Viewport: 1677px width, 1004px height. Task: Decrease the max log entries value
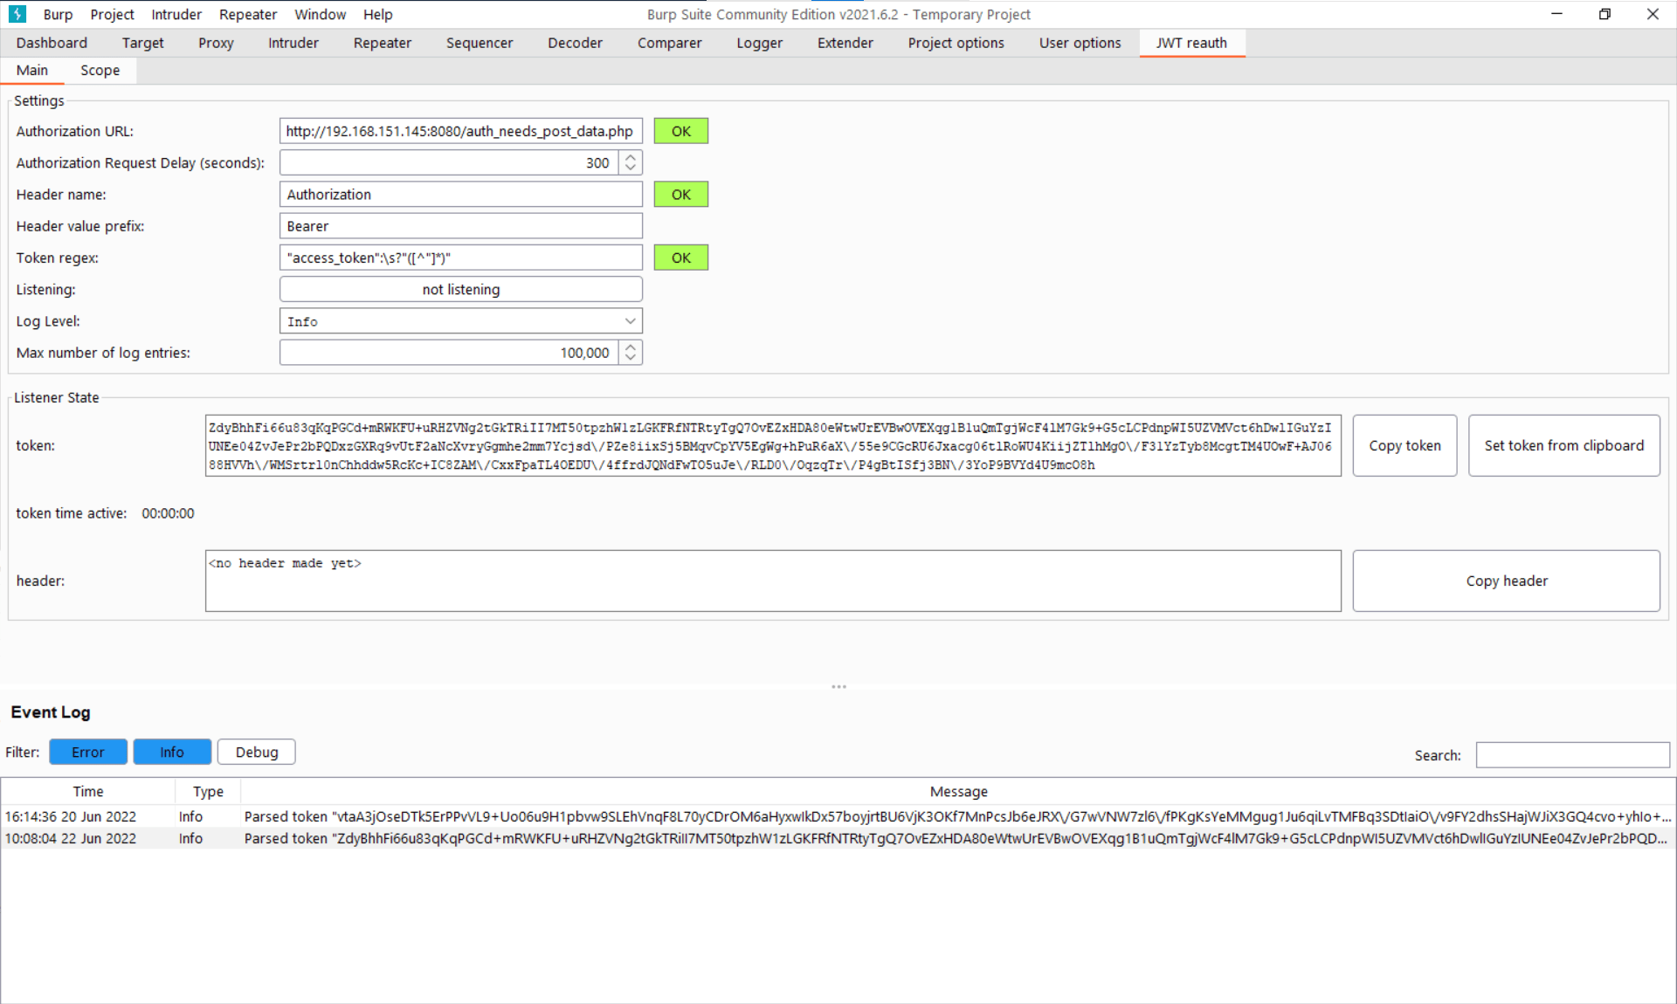click(x=631, y=358)
